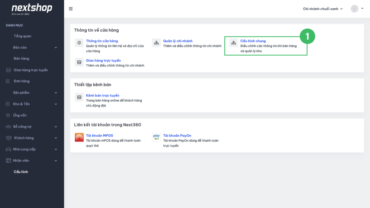Click the Cấu hình chung icon

233,43
